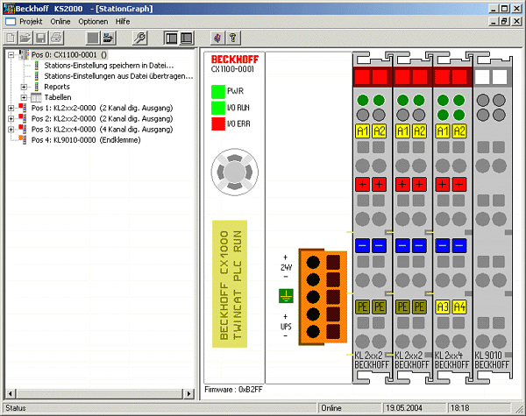Click the magnifier search toolbar icon
This screenshot has width=526, height=416.
(139, 38)
